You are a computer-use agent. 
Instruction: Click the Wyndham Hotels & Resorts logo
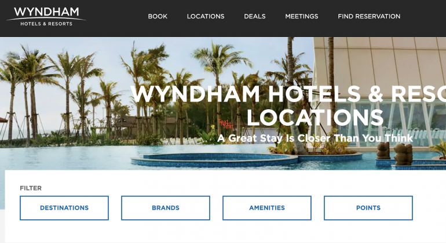[46, 16]
